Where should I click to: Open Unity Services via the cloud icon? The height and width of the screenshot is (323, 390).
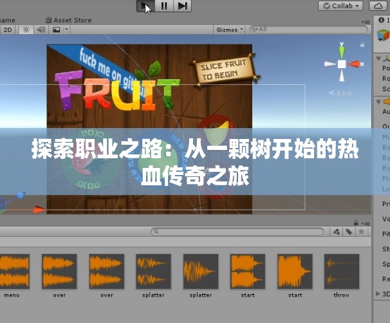tap(378, 6)
